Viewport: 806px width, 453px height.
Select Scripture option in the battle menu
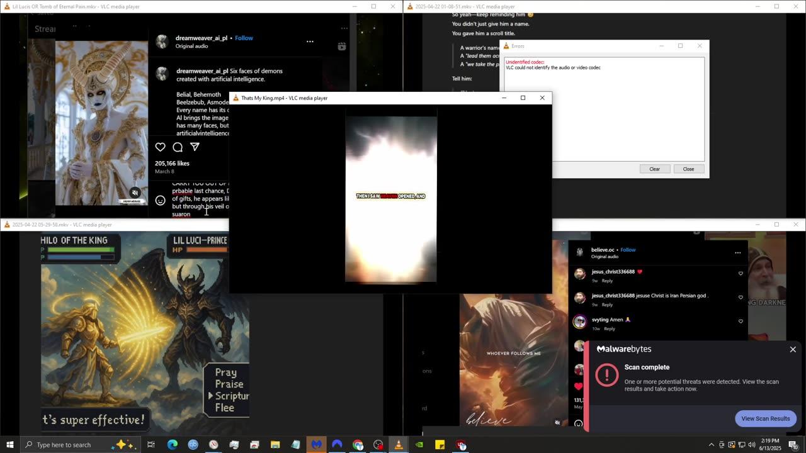[x=232, y=396]
